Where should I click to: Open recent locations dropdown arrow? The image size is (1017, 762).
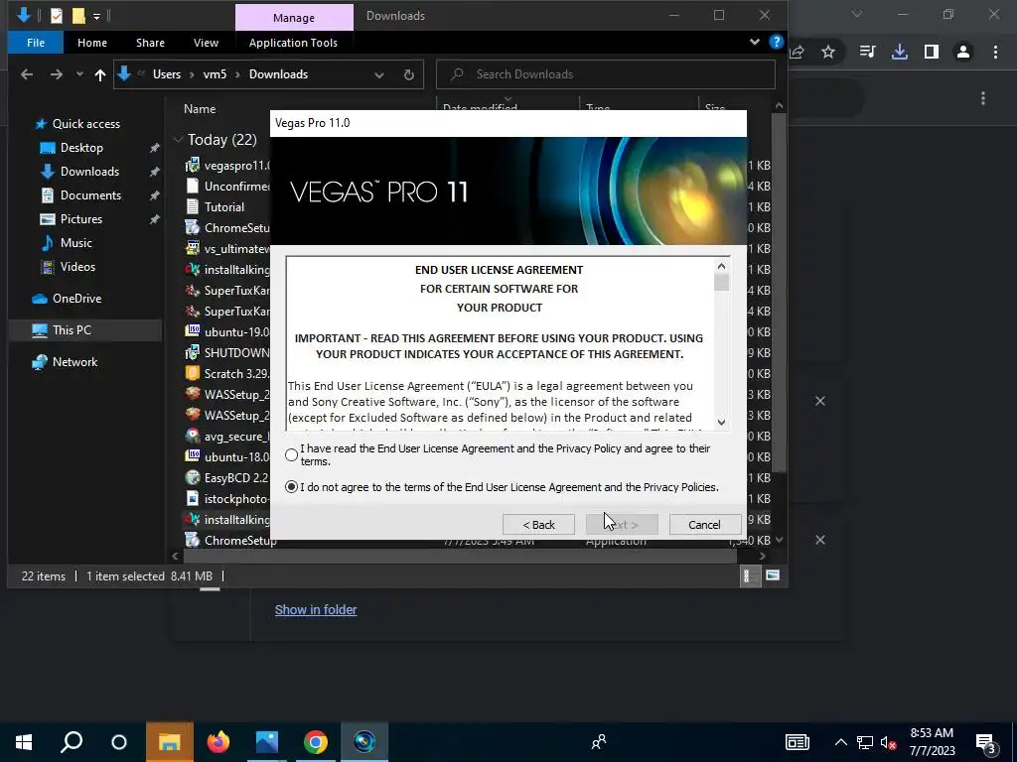(79, 74)
